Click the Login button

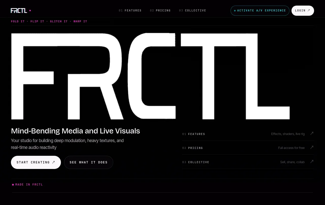pyautogui.click(x=303, y=11)
